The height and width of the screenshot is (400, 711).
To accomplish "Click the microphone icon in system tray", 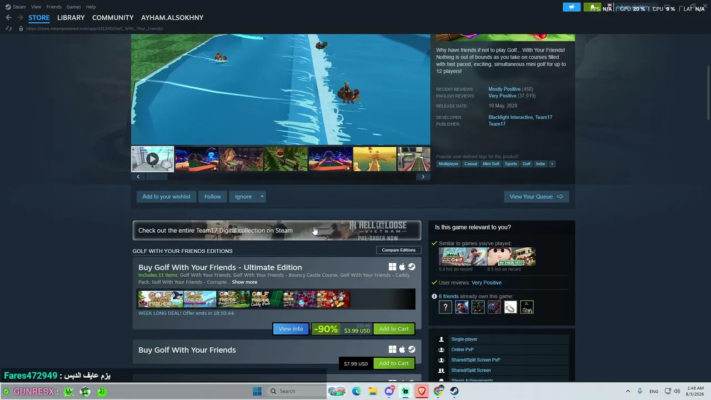I will click(640, 391).
